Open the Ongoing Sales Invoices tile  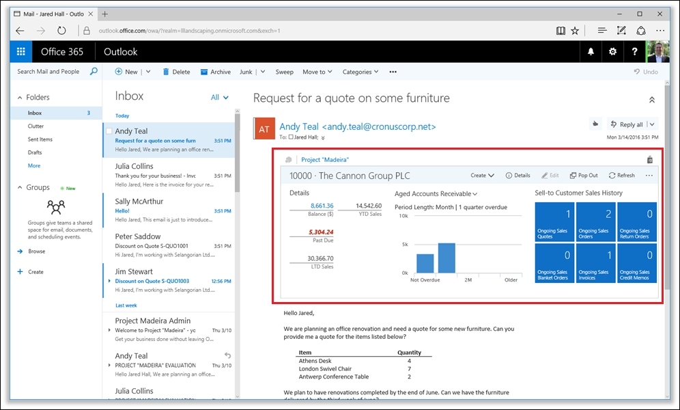click(x=595, y=263)
